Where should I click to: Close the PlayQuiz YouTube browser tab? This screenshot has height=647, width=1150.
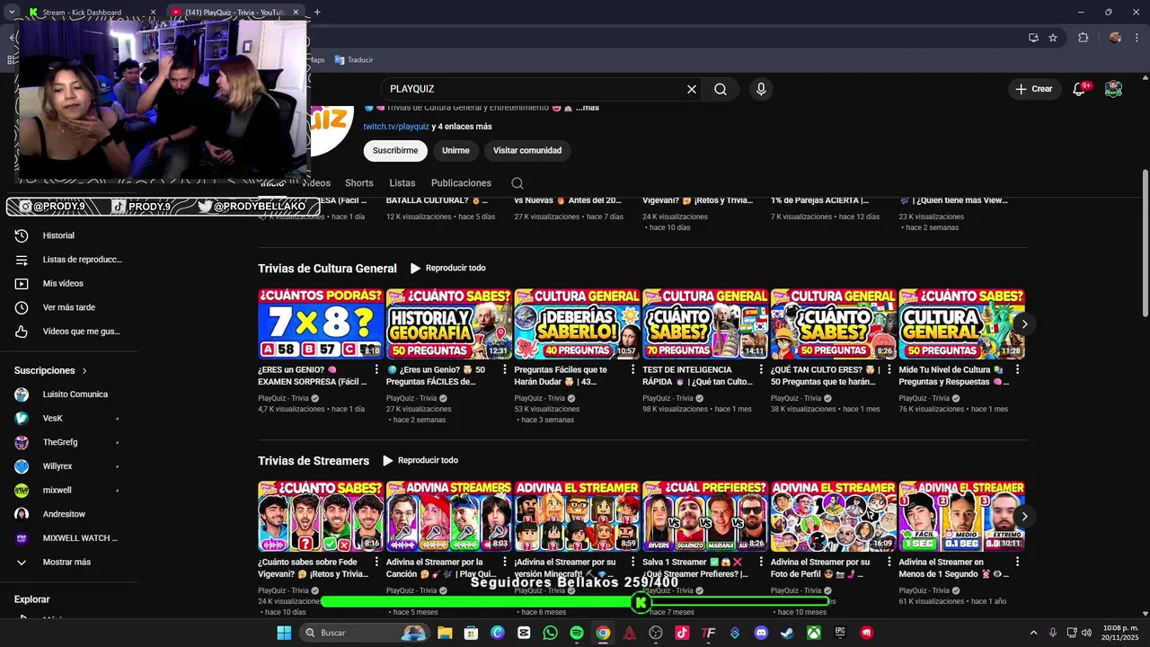(296, 13)
